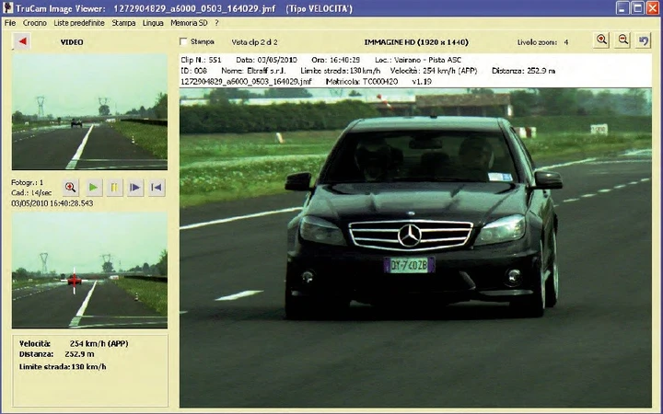Image resolution: width=663 pixels, height=414 pixels.
Task: Open the ? help menu
Action: pyautogui.click(x=216, y=23)
